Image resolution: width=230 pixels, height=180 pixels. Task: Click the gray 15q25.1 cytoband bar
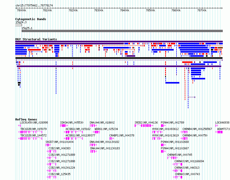click(x=122, y=31)
